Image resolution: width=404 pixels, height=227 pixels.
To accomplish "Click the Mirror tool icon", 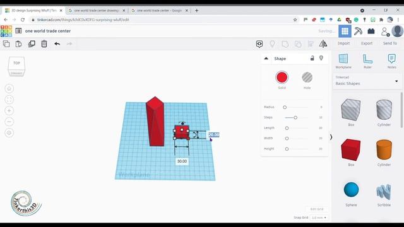I will 323,44.
